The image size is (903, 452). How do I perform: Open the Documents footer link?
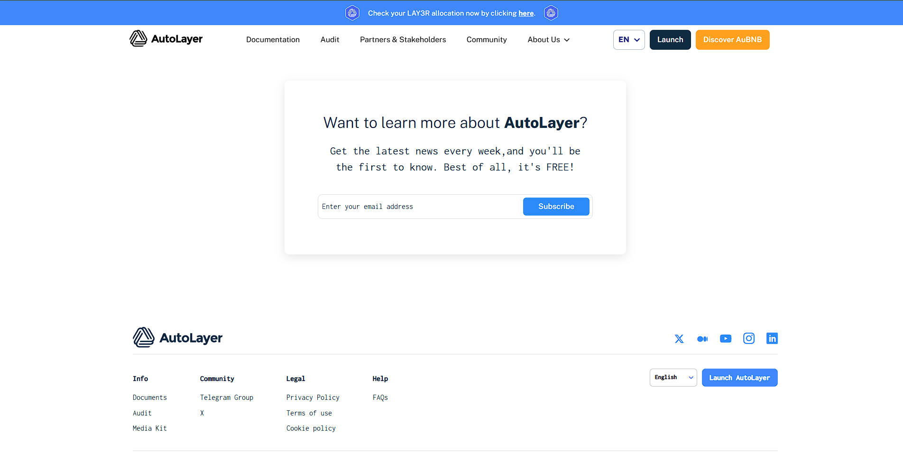150,398
